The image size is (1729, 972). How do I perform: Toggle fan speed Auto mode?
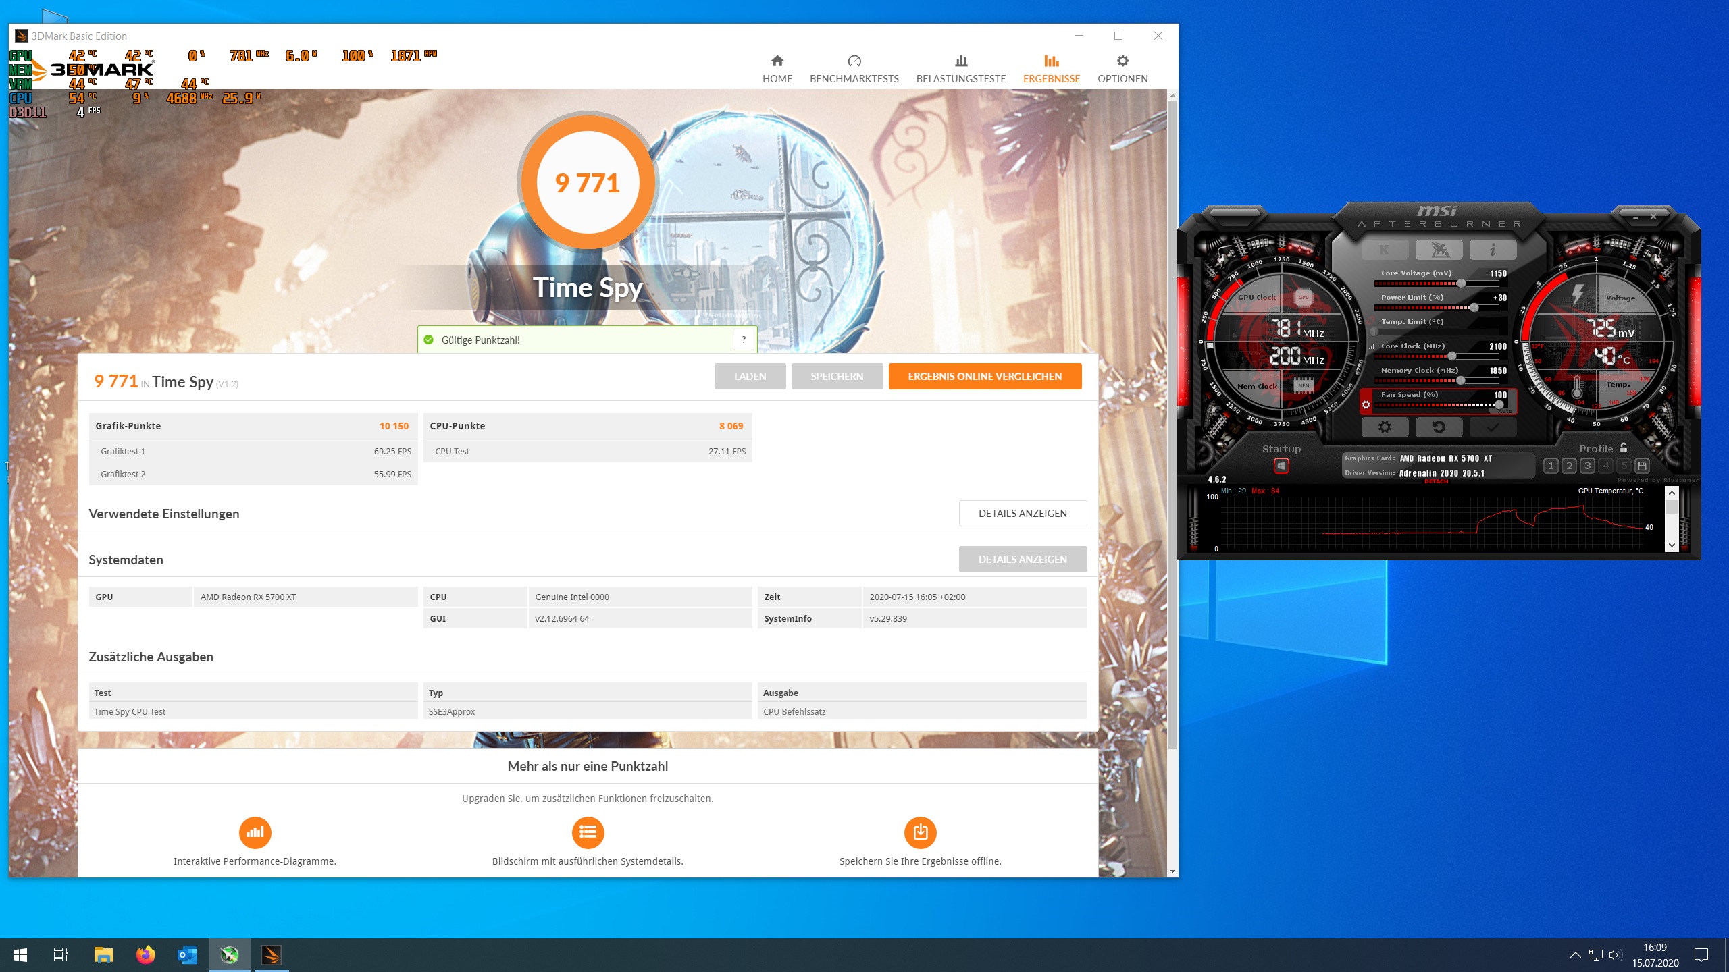point(1505,411)
